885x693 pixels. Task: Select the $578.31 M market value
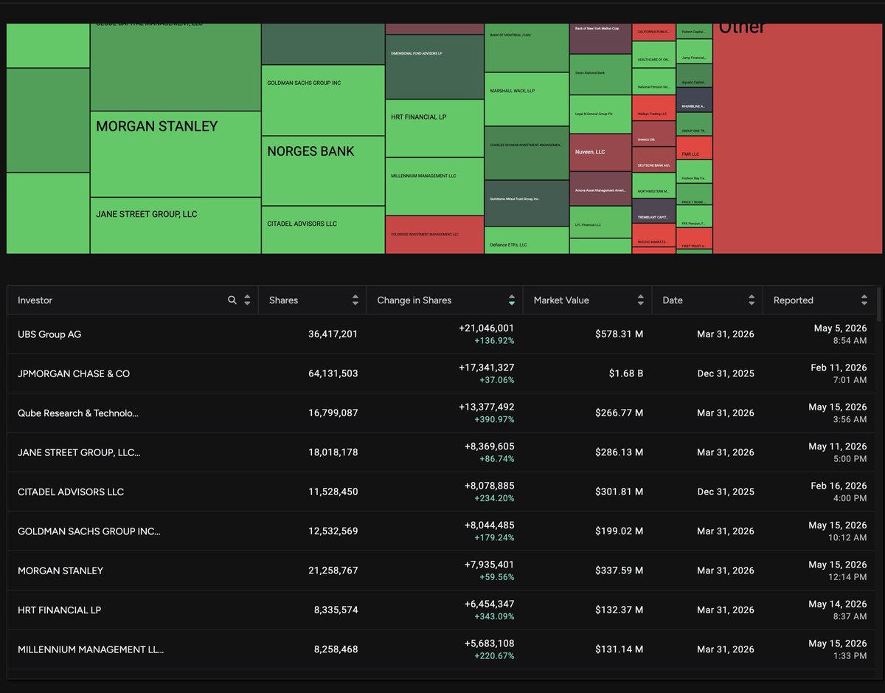(619, 334)
